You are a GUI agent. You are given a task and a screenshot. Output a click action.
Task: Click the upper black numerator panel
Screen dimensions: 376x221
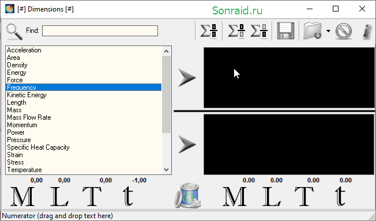[x=289, y=78]
